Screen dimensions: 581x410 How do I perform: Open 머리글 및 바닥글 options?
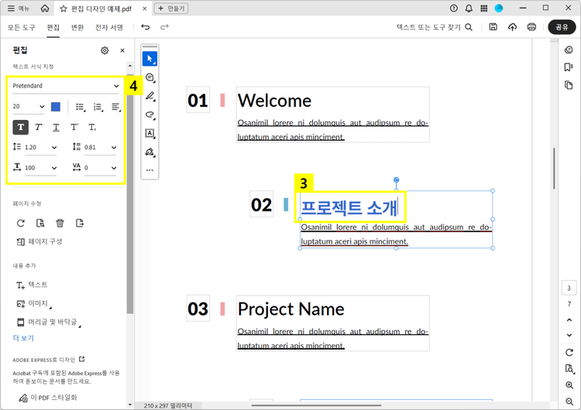49,323
